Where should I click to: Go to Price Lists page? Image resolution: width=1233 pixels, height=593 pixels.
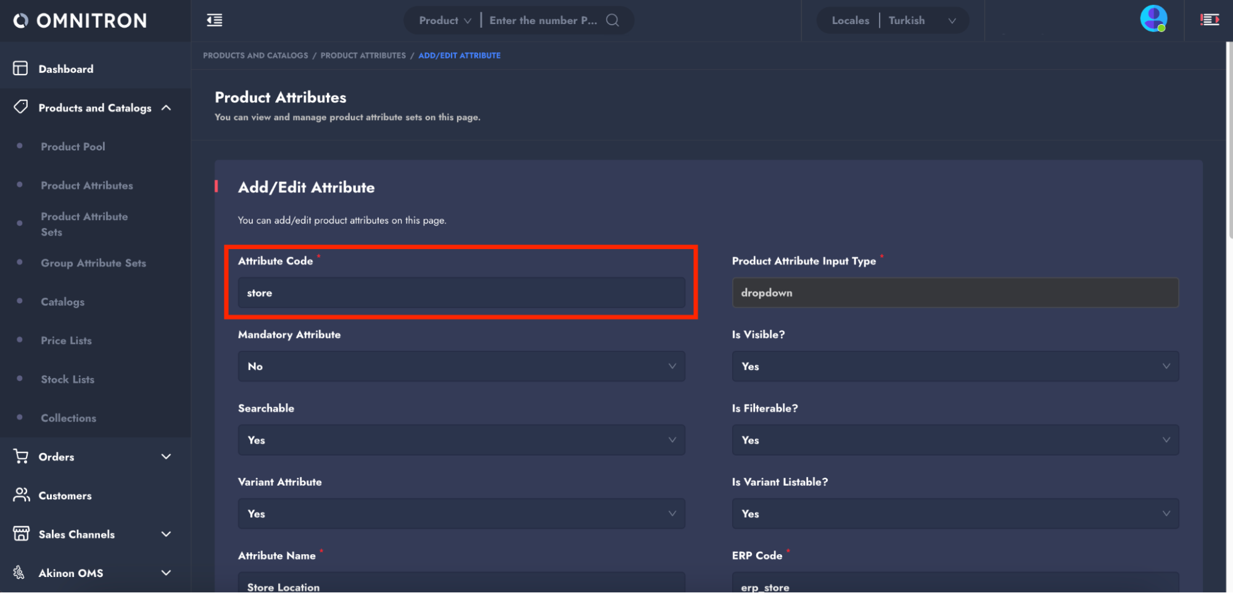pos(66,340)
